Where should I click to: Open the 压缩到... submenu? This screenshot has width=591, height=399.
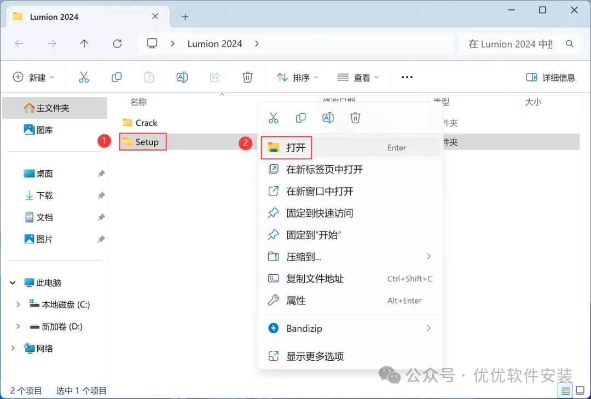click(350, 257)
